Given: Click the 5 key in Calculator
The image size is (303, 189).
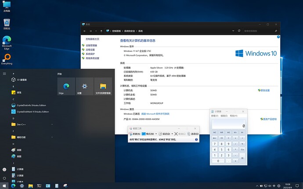Looking at the screenshot, I should point(221,149).
